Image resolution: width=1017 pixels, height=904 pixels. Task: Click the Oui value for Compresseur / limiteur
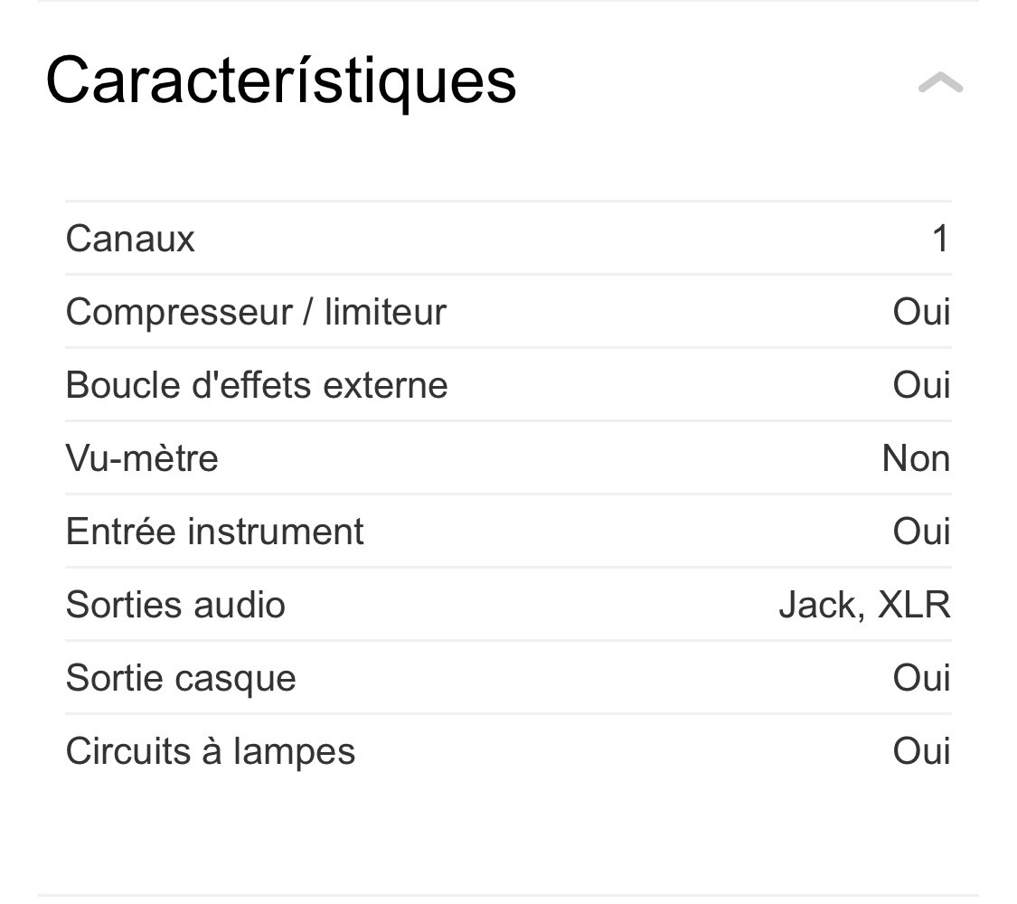921,313
